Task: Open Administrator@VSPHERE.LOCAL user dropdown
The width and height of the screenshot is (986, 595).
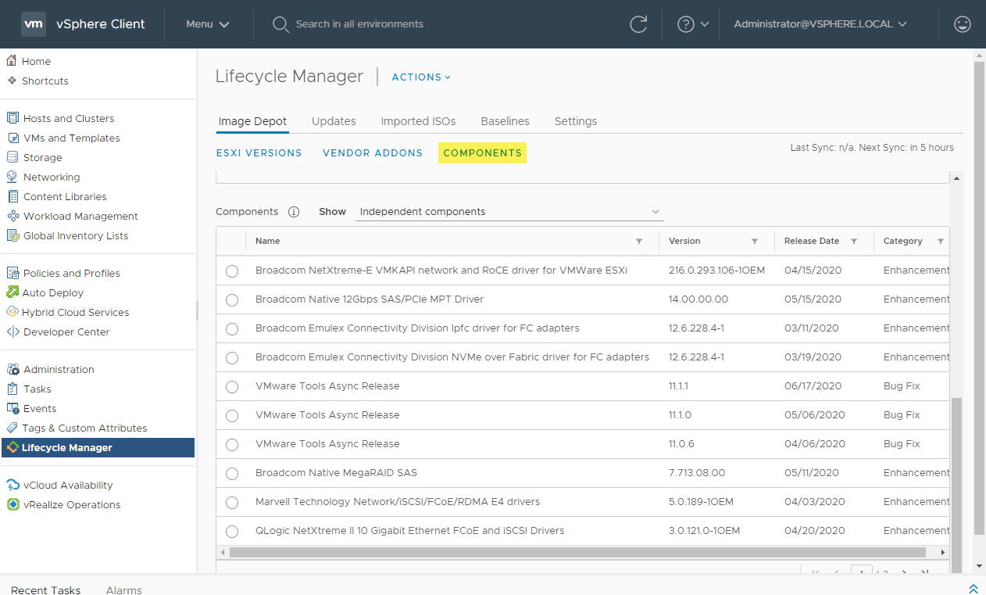Action: pyautogui.click(x=820, y=24)
